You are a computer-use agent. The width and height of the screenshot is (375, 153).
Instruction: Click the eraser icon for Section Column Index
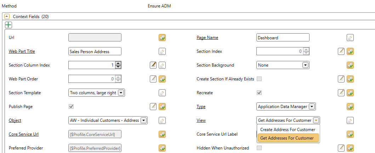pos(162,65)
